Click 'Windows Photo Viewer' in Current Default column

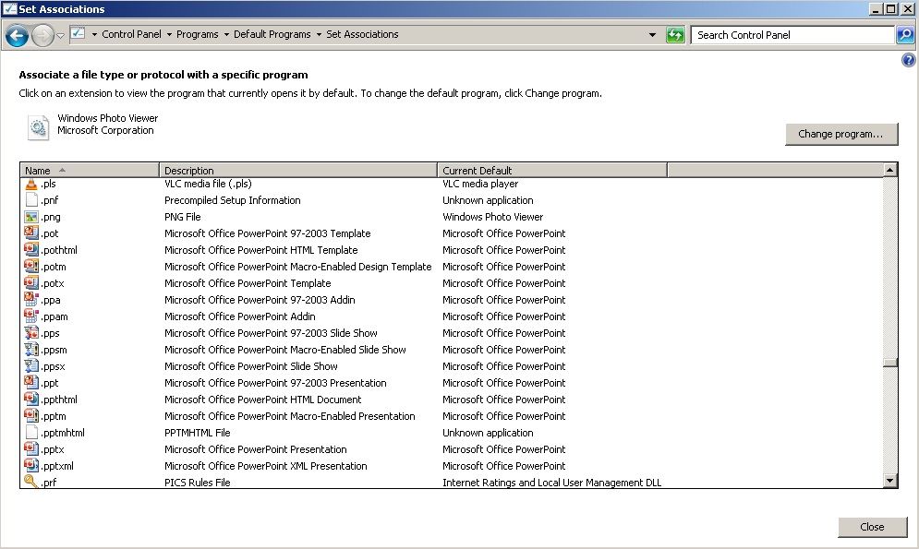tap(493, 217)
